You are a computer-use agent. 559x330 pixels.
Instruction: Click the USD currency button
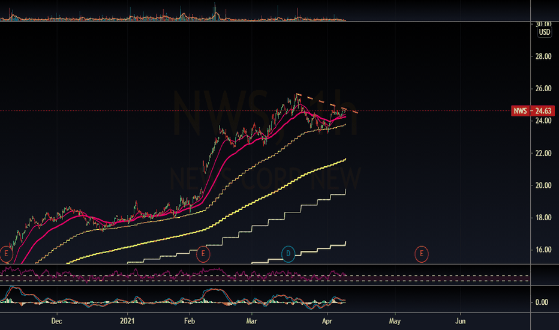coord(545,32)
